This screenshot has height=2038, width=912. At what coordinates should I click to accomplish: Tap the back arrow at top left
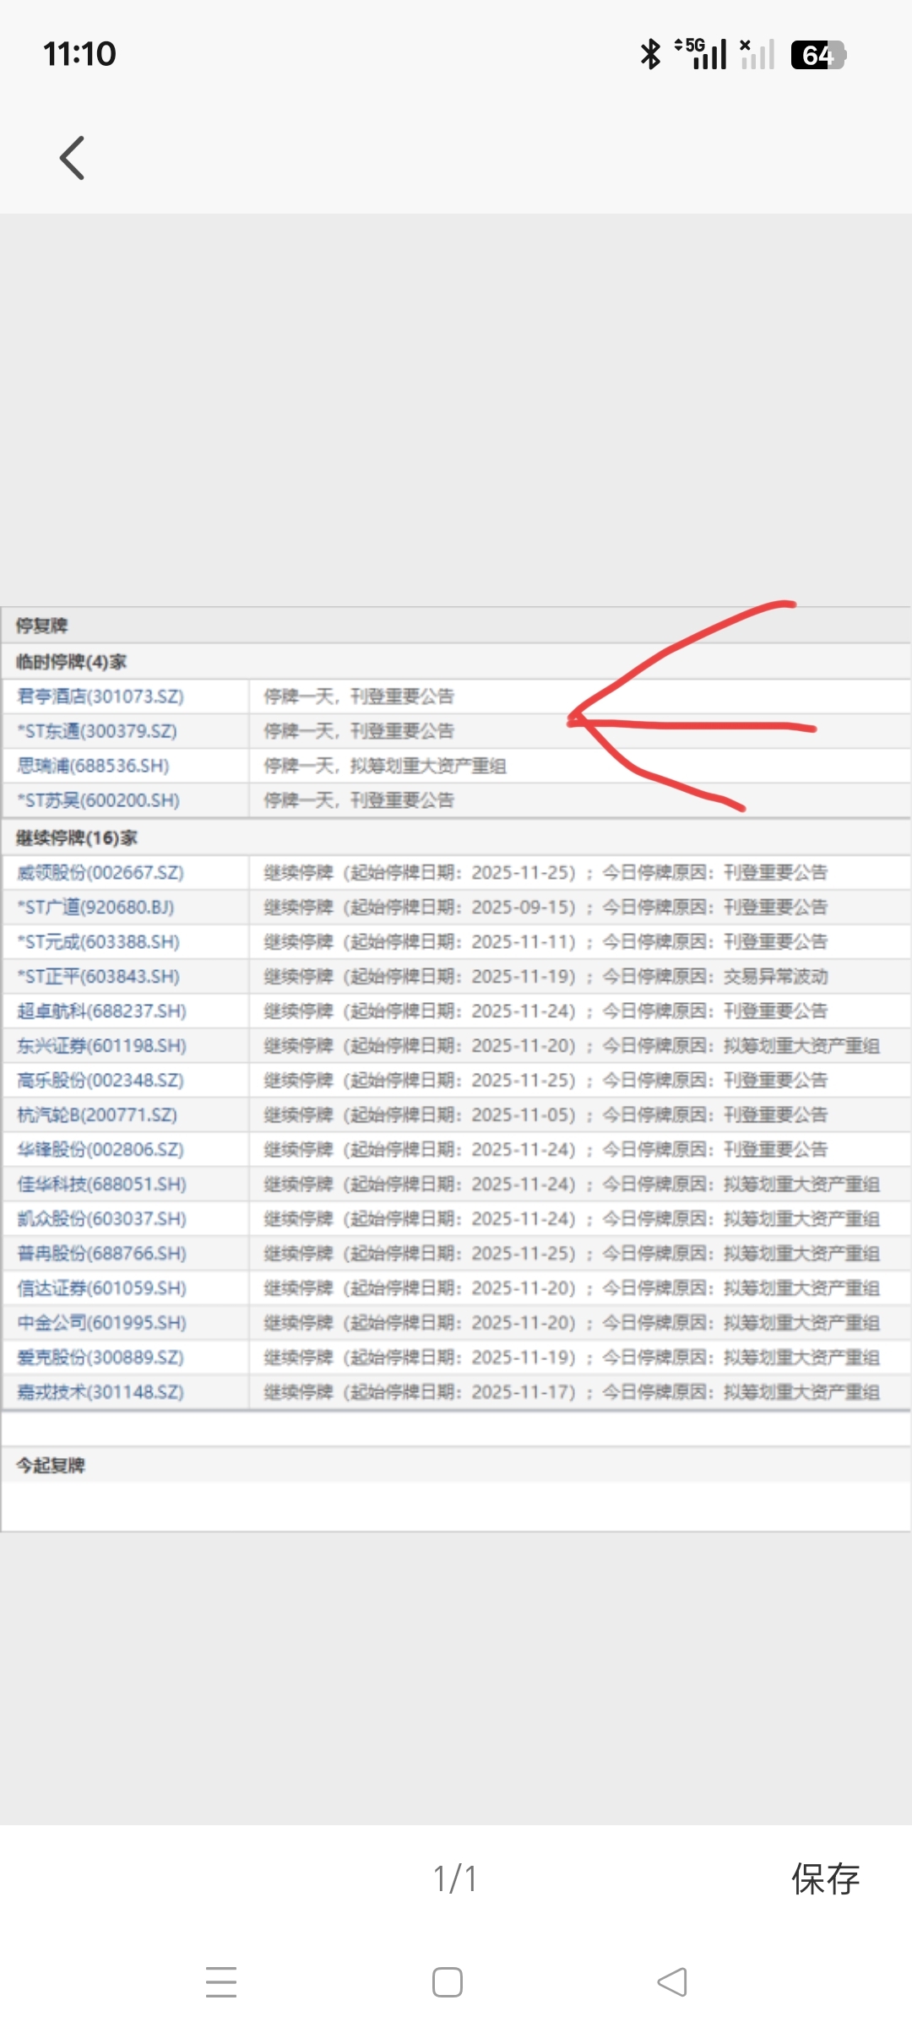pyautogui.click(x=73, y=158)
